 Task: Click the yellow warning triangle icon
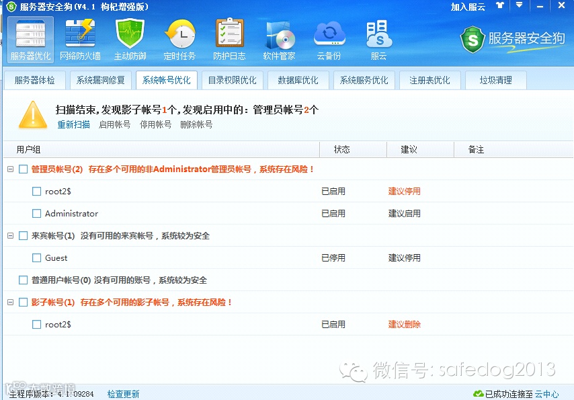[33, 115]
